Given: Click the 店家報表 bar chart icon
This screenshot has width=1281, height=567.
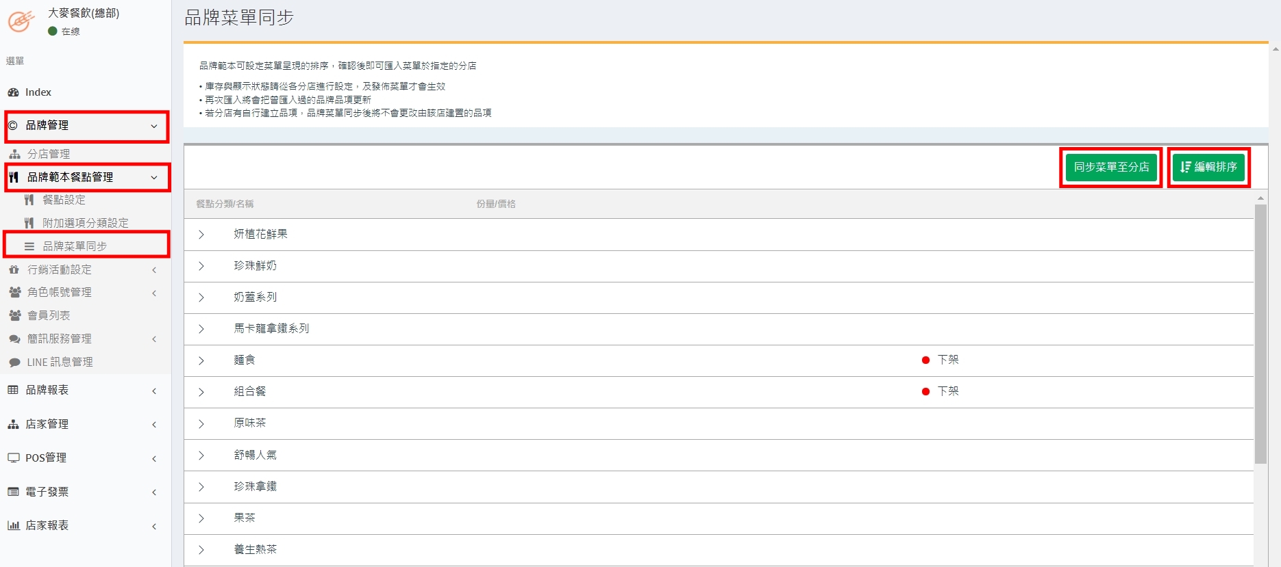Looking at the screenshot, I should coord(13,526).
